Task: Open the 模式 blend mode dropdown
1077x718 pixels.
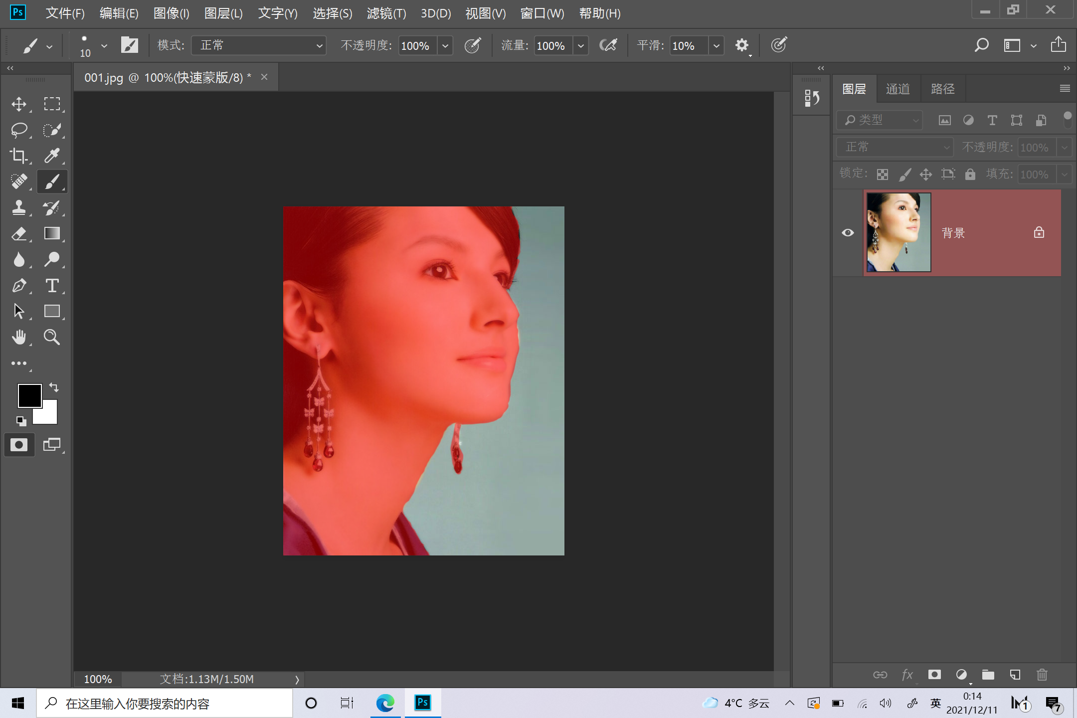Action: coord(259,45)
